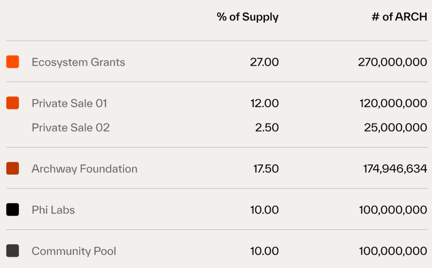Click the 2.50 supply percentage value
The image size is (432, 268).
tap(267, 127)
